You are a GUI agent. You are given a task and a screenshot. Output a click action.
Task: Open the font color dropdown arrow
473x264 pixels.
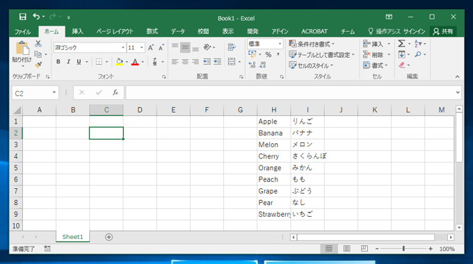click(143, 62)
